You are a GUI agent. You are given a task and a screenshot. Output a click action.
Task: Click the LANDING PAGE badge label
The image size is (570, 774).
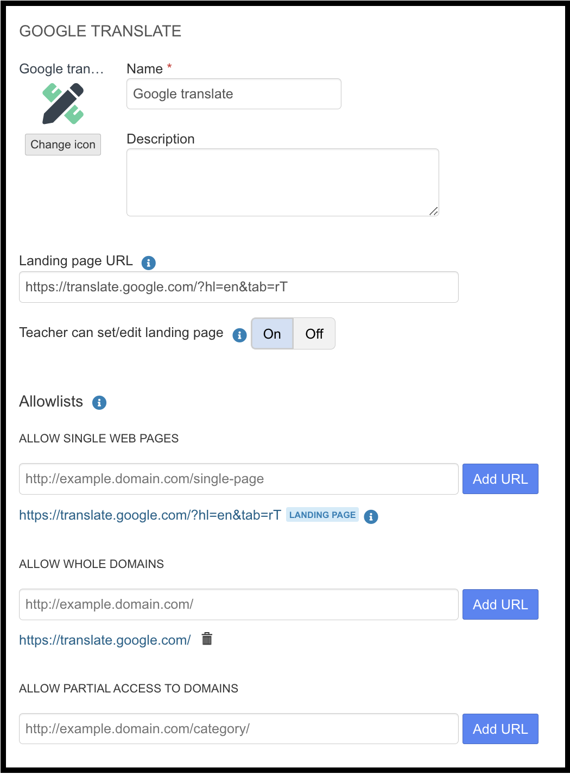(x=322, y=515)
